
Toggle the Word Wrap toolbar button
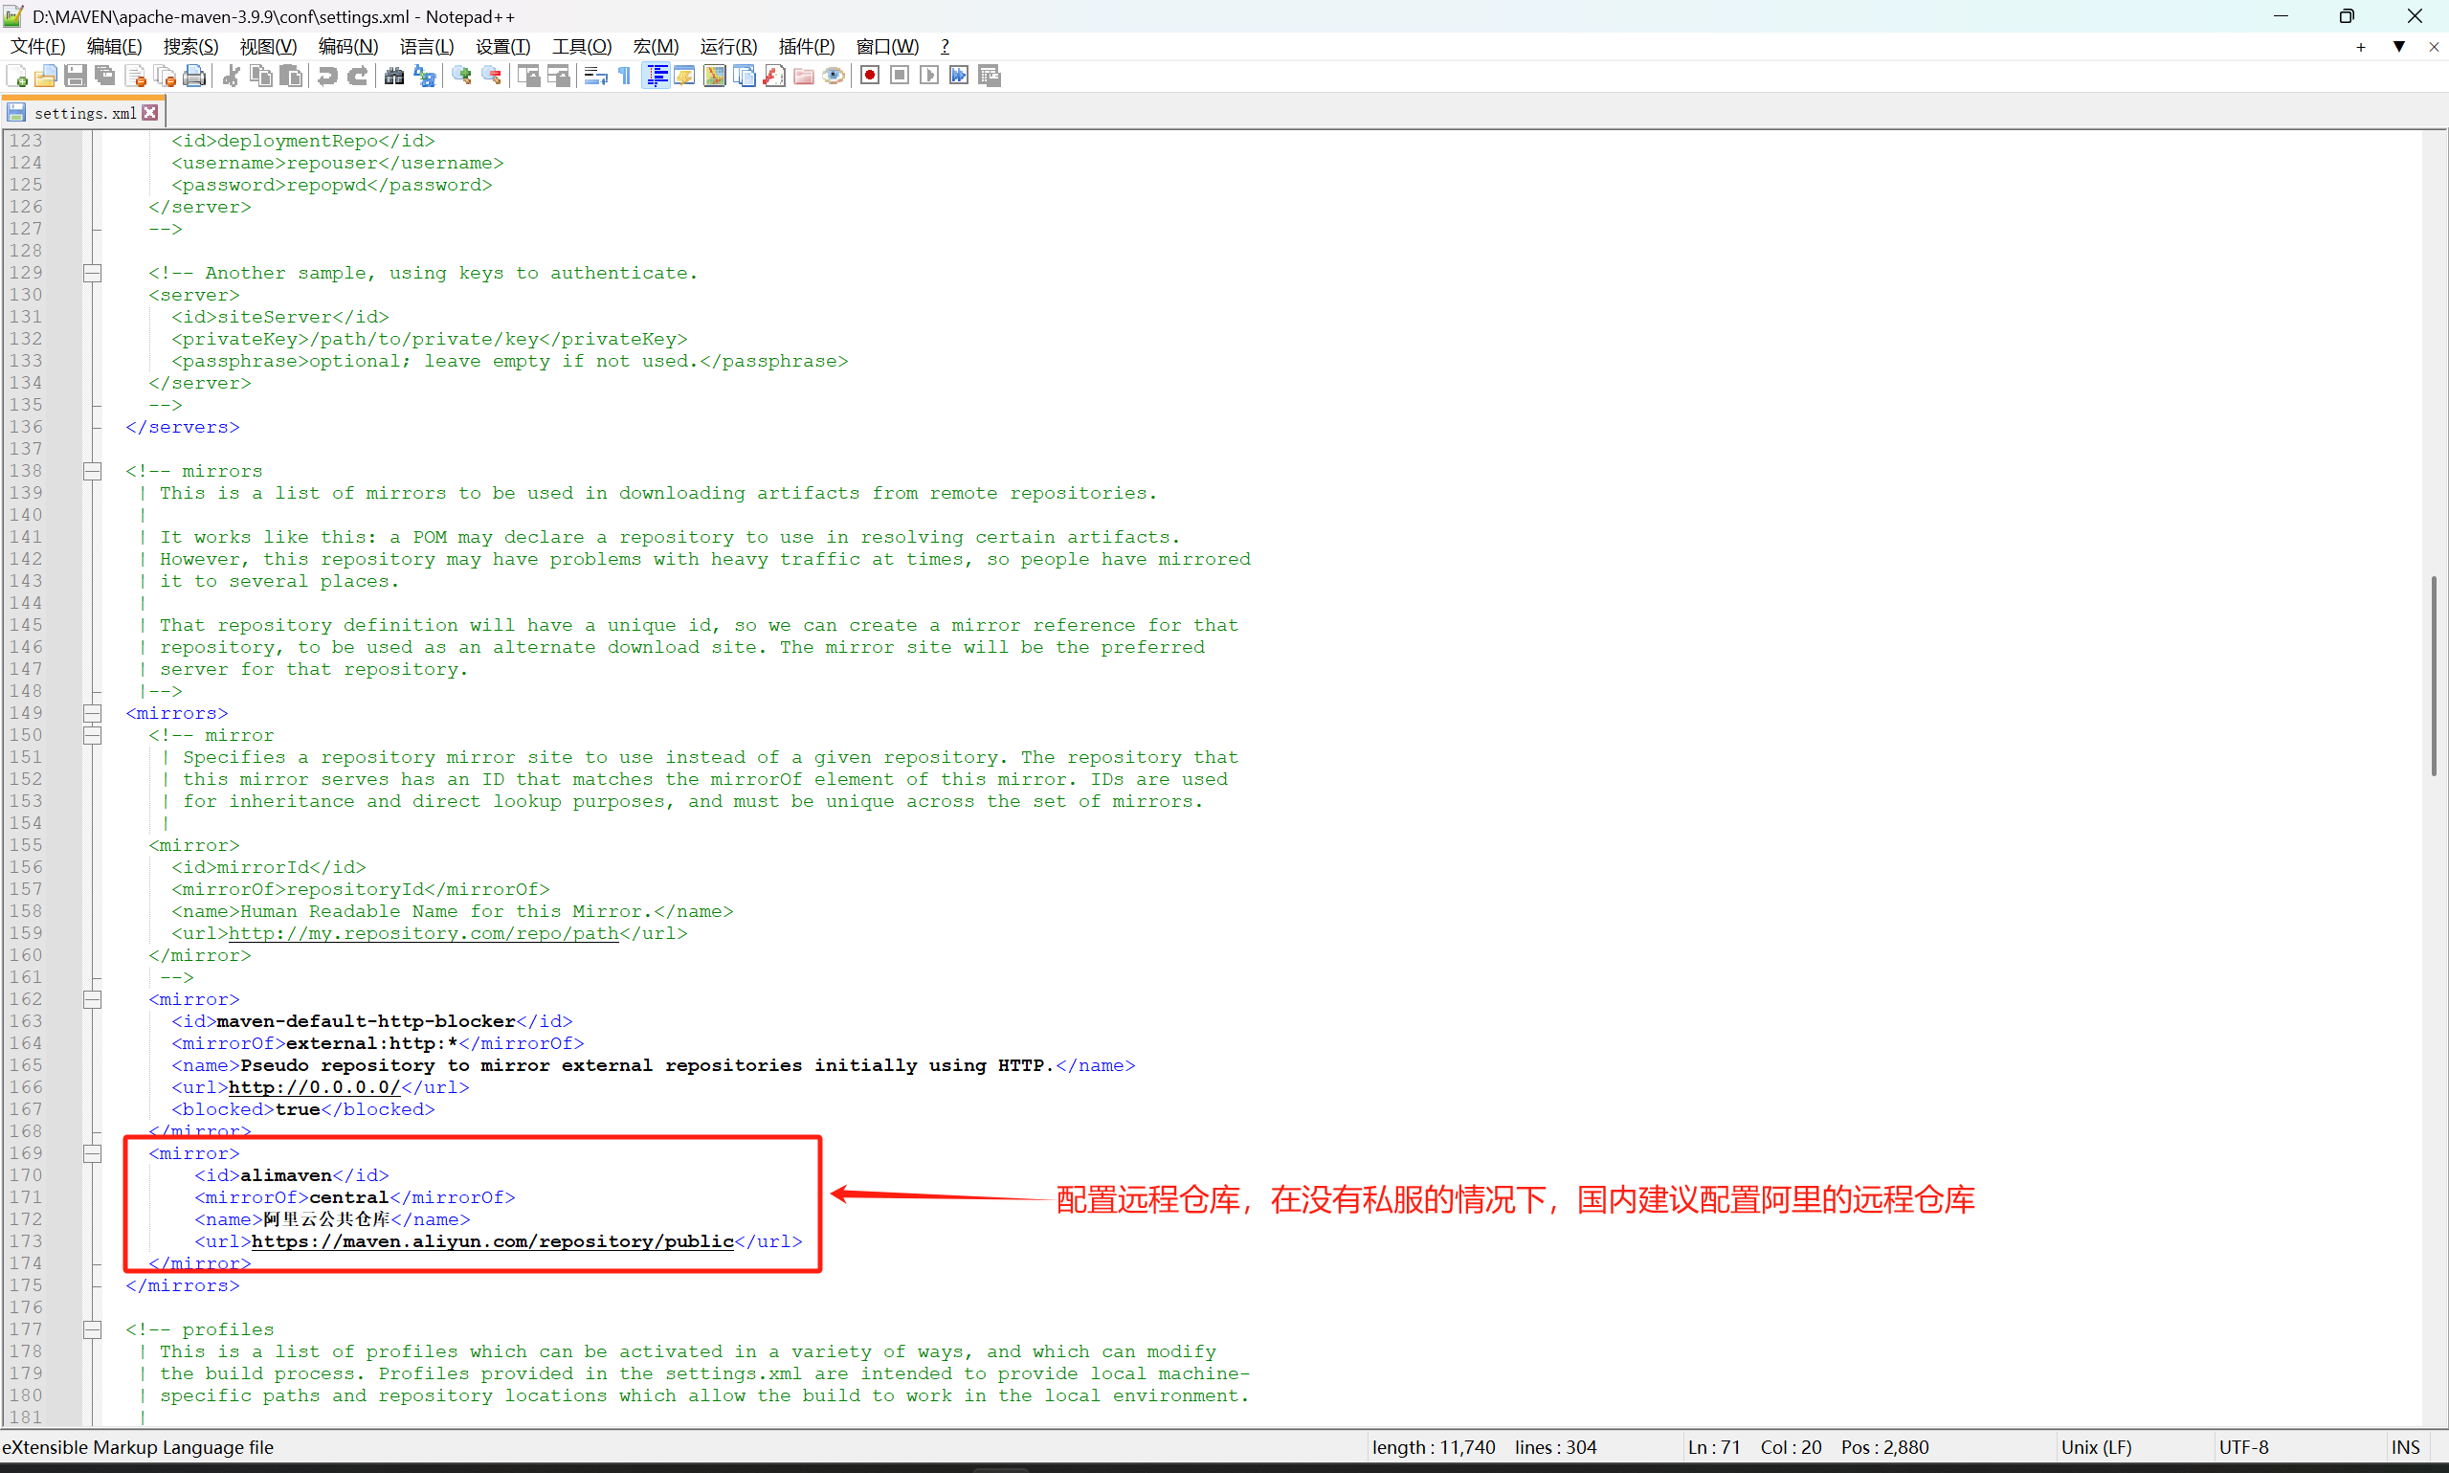point(595,77)
